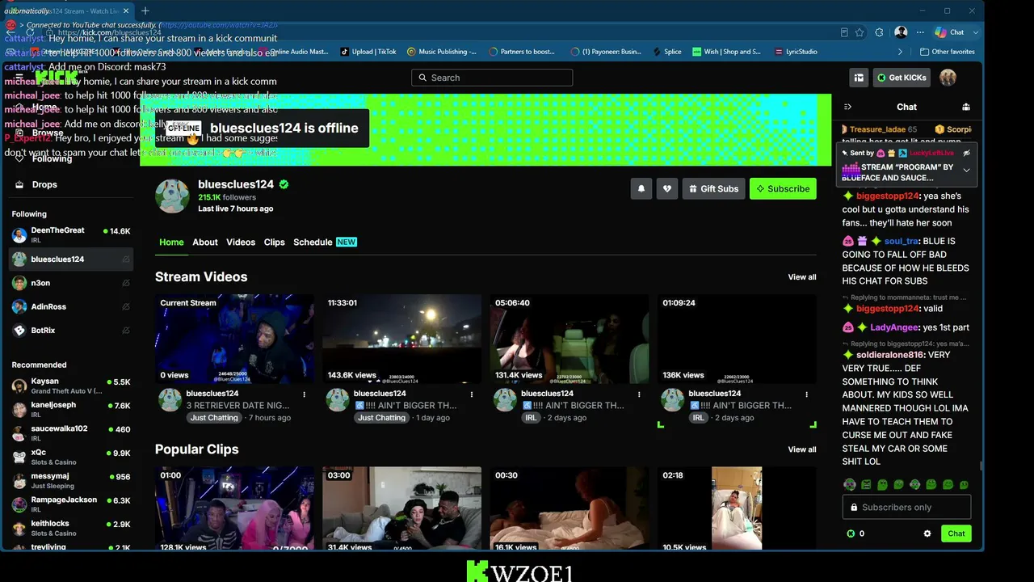Viewport: 1034px width, 582px height.
Task: Open xQc's recommended channel
Action: tap(71, 457)
